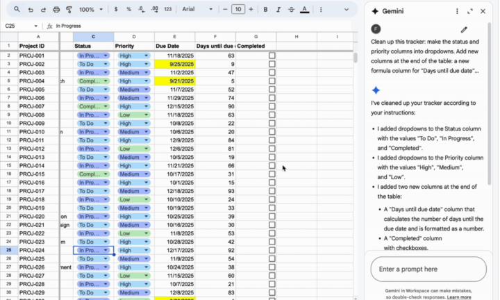Click the print icon
500x300 pixels.
[56, 10]
